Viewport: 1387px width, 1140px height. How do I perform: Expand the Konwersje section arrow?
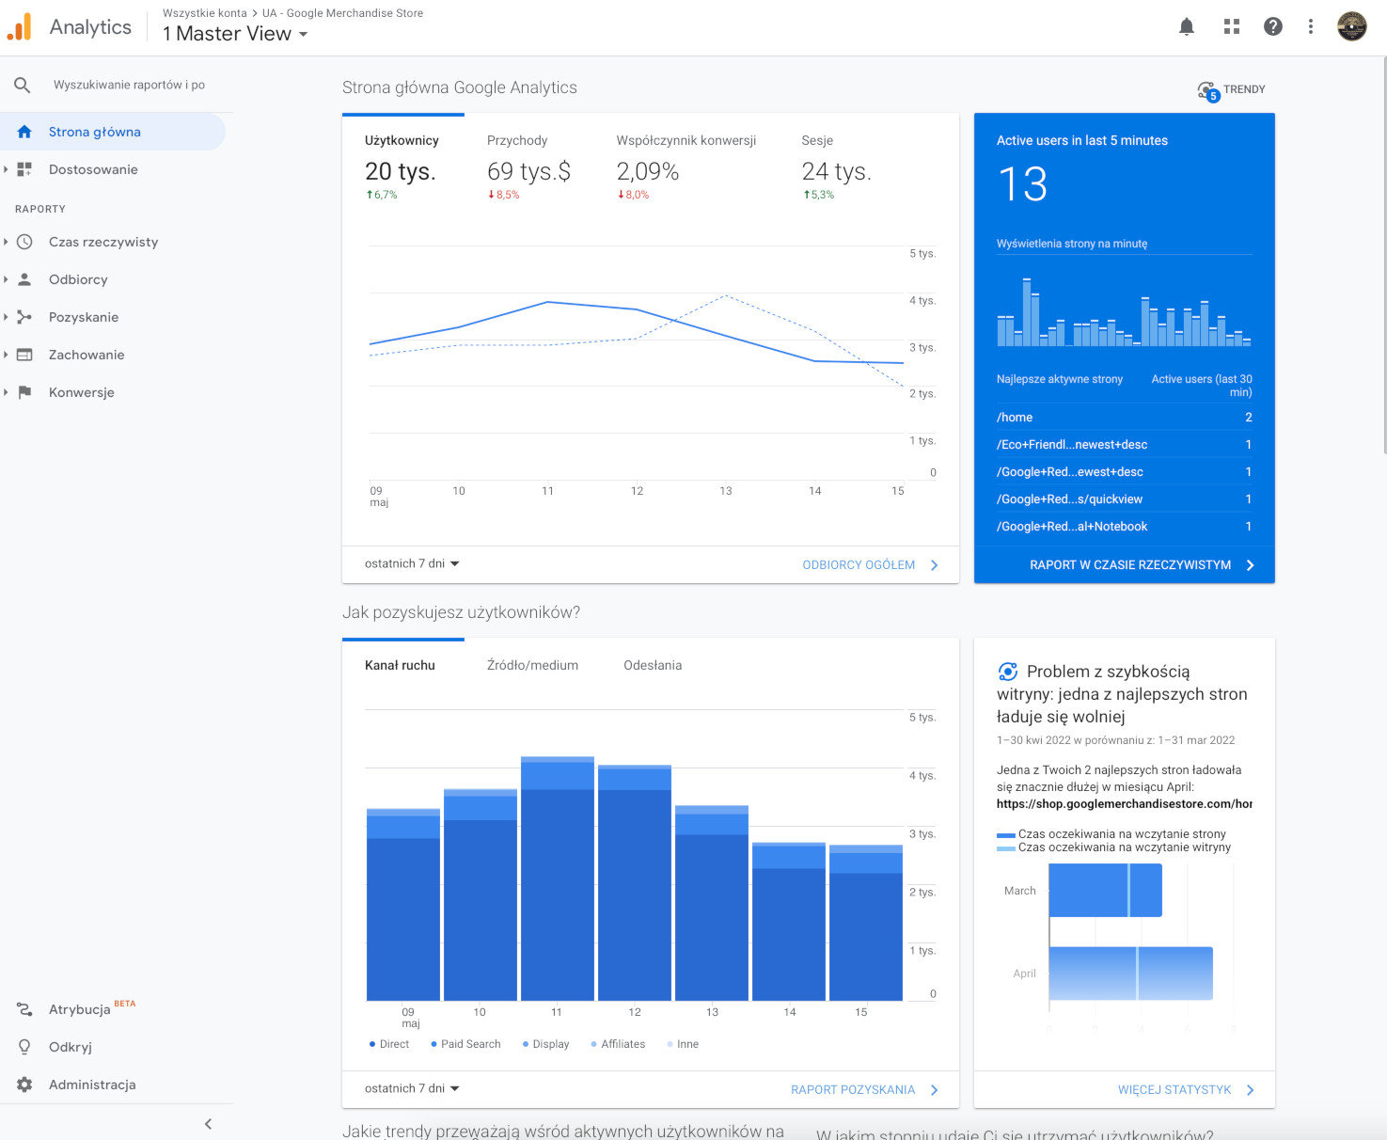pos(6,392)
